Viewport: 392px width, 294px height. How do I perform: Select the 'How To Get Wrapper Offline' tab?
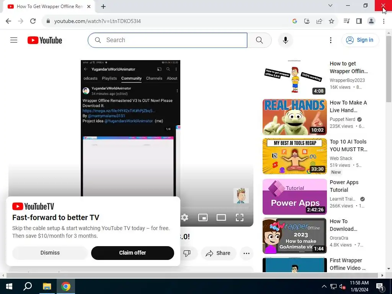(x=48, y=7)
